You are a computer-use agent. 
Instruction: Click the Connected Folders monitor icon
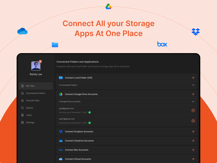(22, 93)
